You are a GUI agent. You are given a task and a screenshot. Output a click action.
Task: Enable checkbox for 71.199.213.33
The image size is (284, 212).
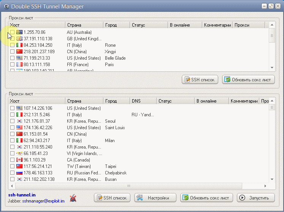click(x=13, y=58)
